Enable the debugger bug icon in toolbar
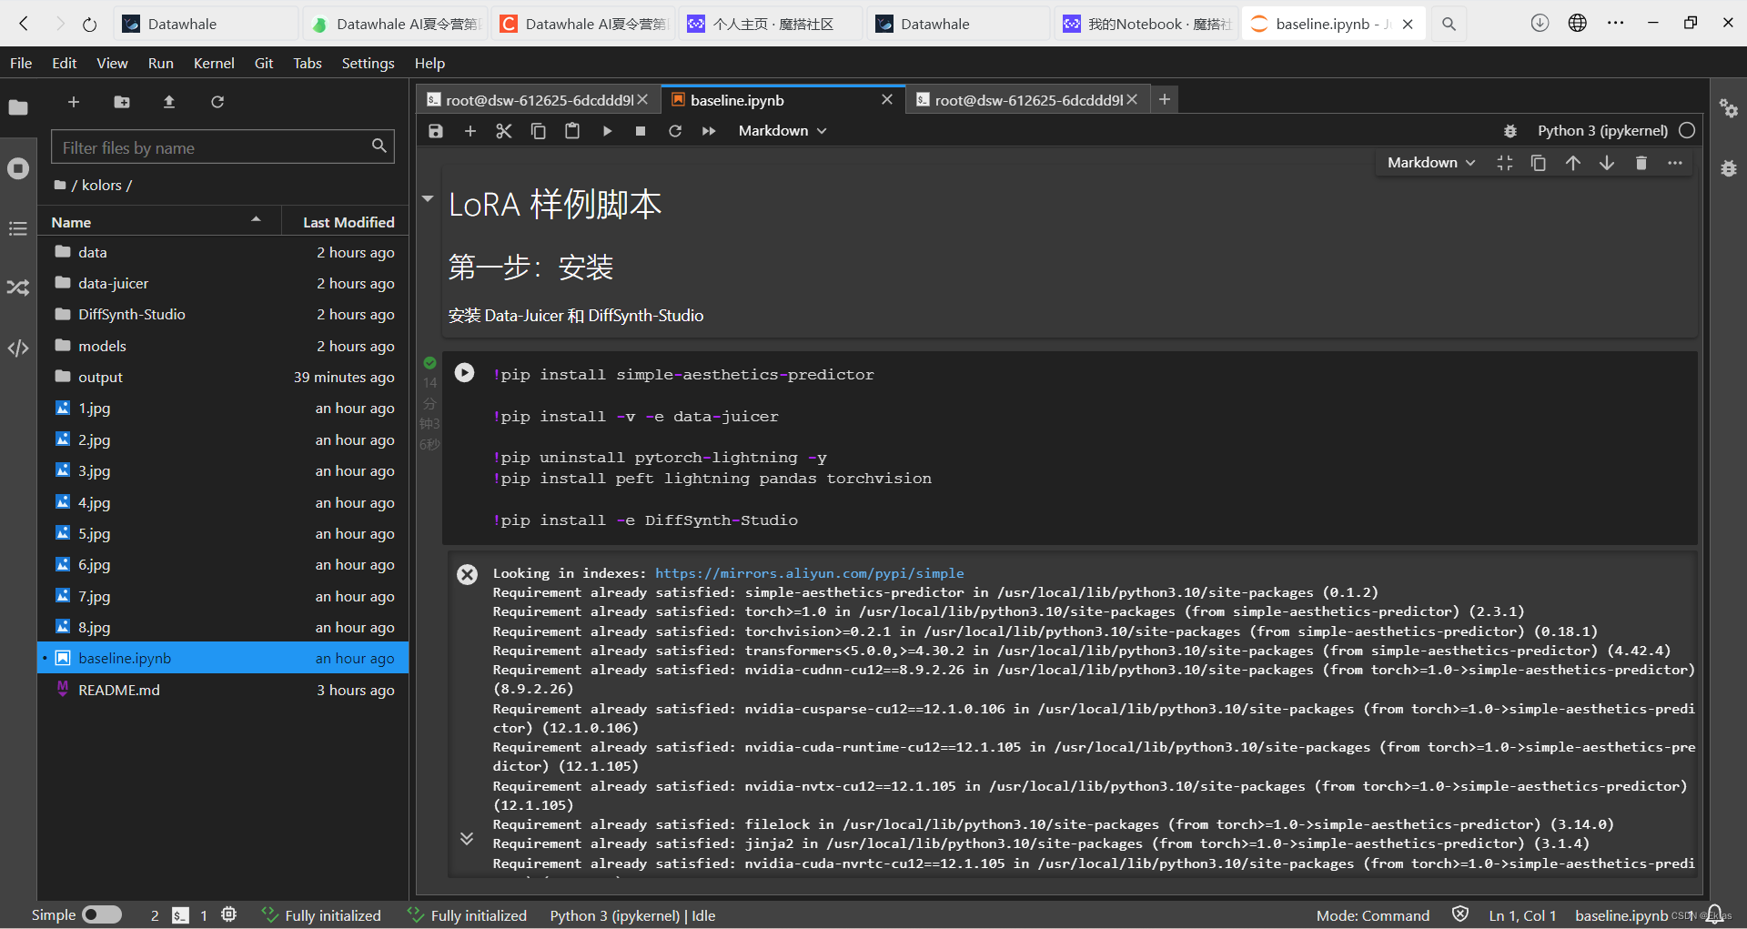The width and height of the screenshot is (1747, 929). point(1510,131)
